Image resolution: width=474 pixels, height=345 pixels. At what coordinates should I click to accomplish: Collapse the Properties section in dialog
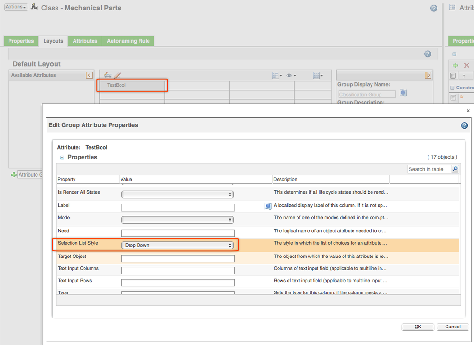[x=62, y=158]
